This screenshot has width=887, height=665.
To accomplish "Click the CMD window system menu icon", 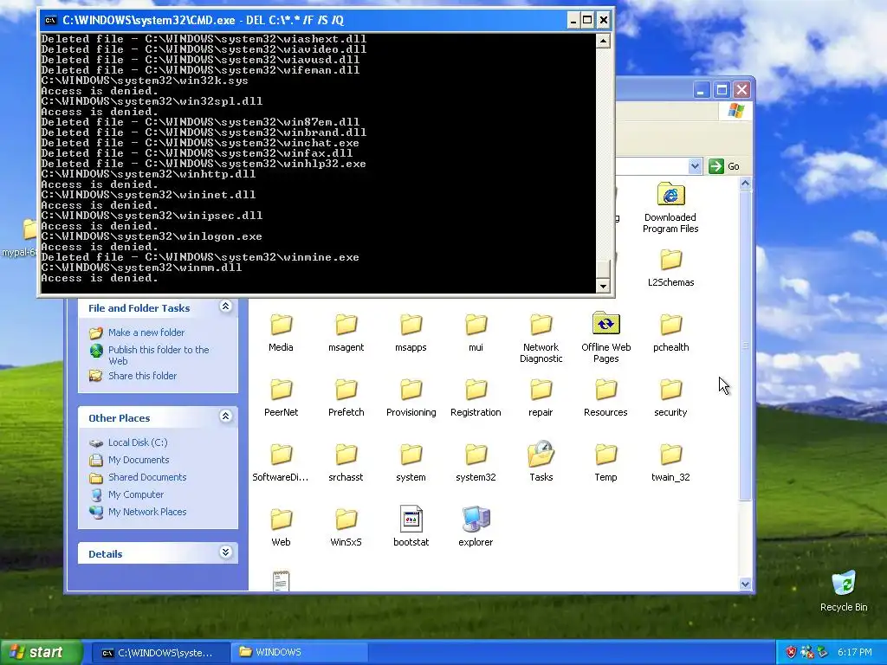I will (x=50, y=21).
